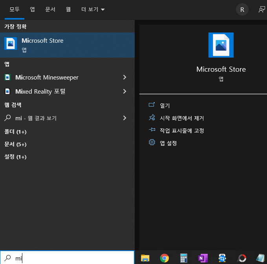Select the Microsoft Store best match result
Viewport: 267px width, 264px height.
[x=67, y=45]
